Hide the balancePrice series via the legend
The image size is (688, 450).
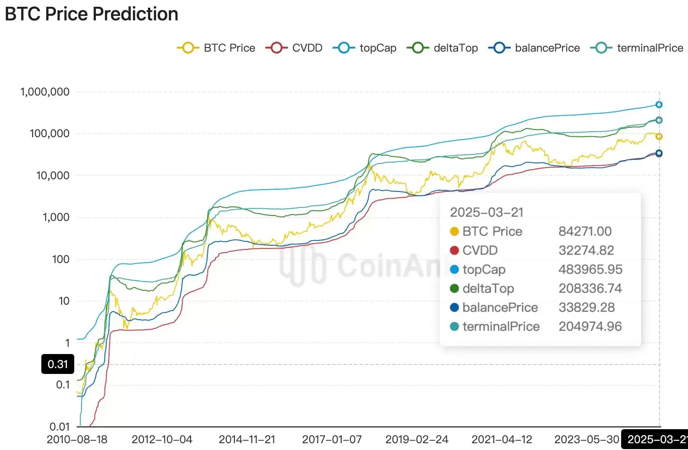(x=534, y=48)
